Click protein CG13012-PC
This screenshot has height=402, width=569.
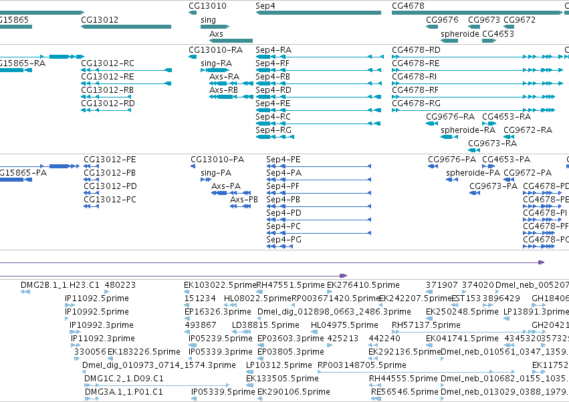pyautogui.click(x=91, y=206)
